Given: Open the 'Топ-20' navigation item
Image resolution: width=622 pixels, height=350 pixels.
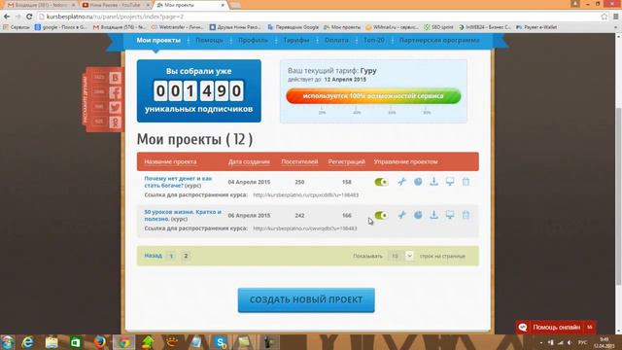Looking at the screenshot, I should point(374,40).
